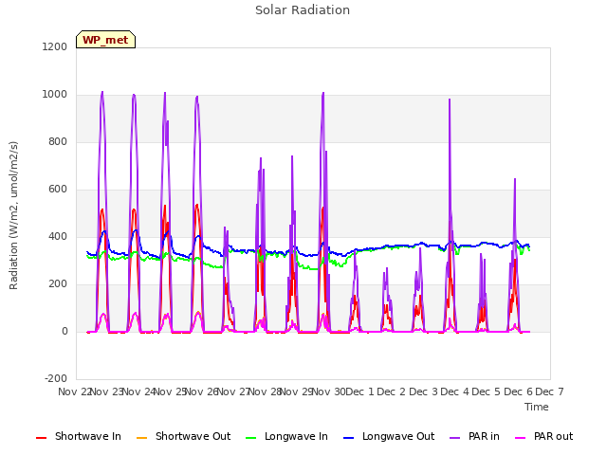Click the orange Shortwave Out legend swatch
This screenshot has height=455, width=607.
pos(142,438)
